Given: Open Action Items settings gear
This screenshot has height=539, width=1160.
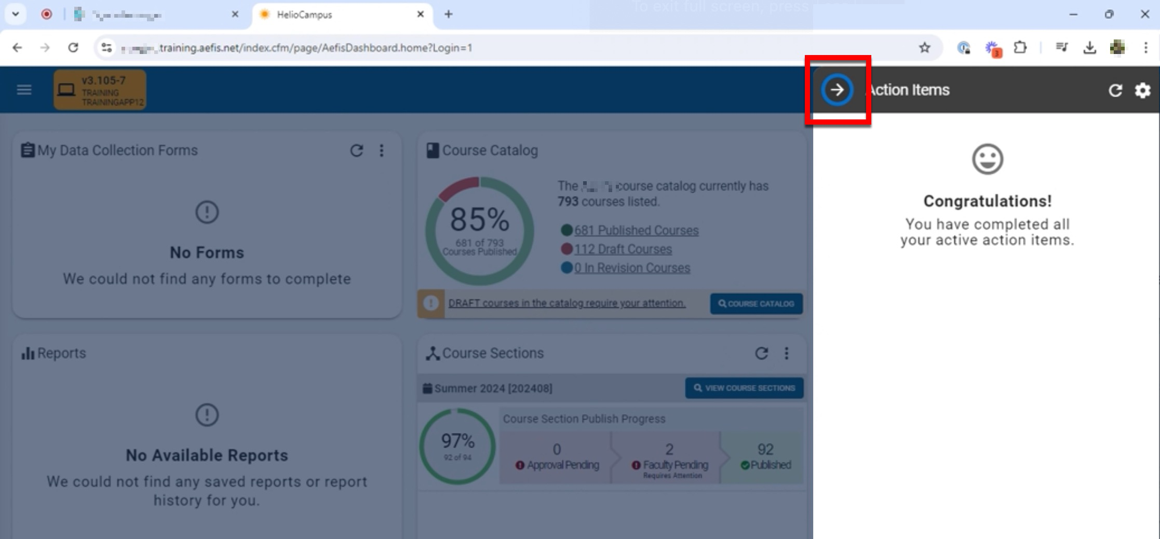Looking at the screenshot, I should pos(1142,90).
